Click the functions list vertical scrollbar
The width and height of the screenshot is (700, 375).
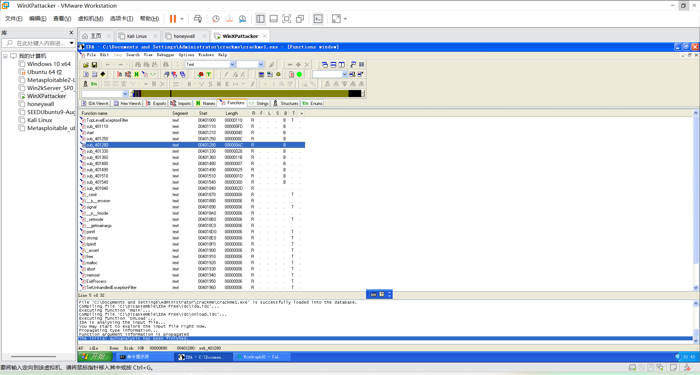[696, 200]
